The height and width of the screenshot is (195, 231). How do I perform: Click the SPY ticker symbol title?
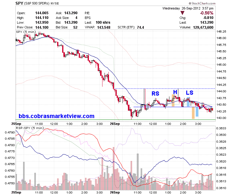point(19,3)
